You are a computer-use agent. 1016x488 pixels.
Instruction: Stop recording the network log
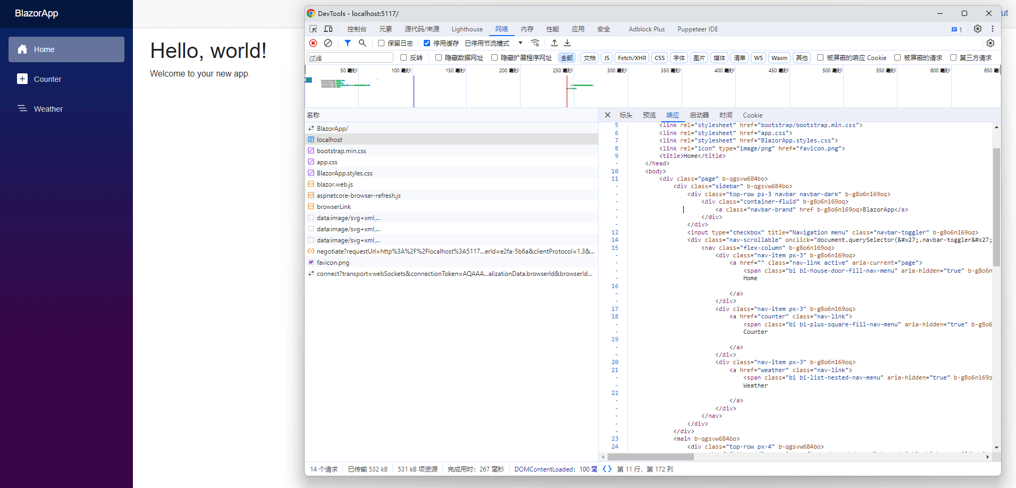point(313,43)
